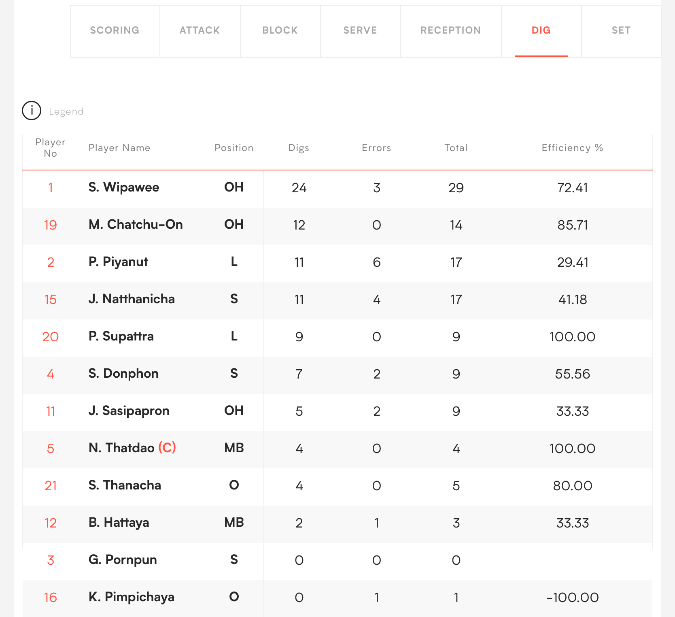Open the Legend link

point(66,112)
